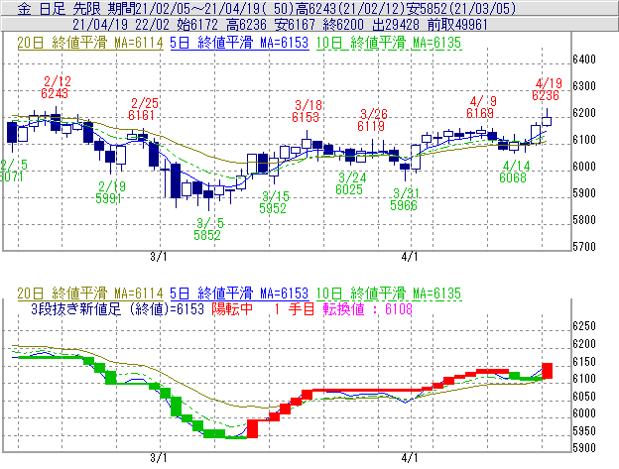Screen dimensions: 619x469
Task: Click the 4/19 6236 high price label
Action: click(547, 89)
